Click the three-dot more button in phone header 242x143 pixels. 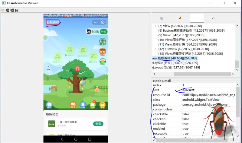(96, 22)
